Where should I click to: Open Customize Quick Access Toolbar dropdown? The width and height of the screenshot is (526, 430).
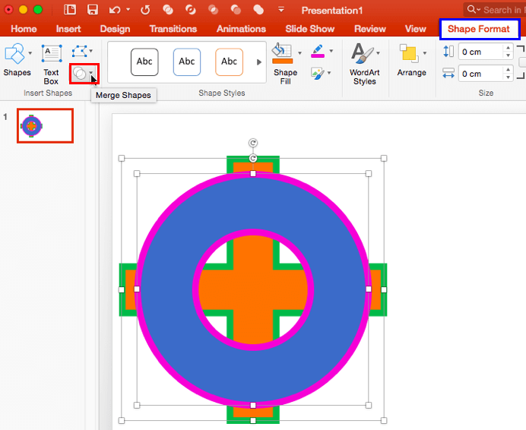281,9
